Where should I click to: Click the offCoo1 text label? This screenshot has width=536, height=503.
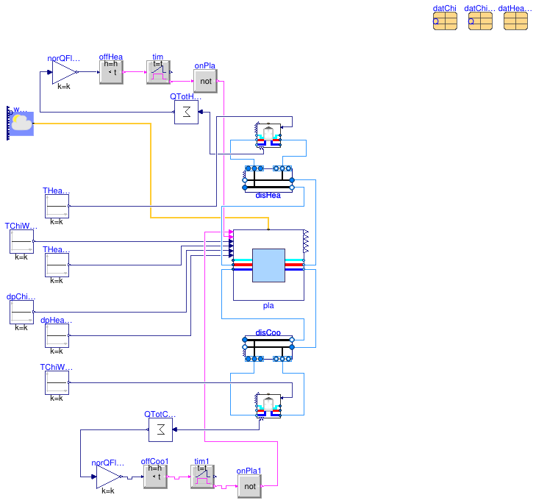(154, 461)
